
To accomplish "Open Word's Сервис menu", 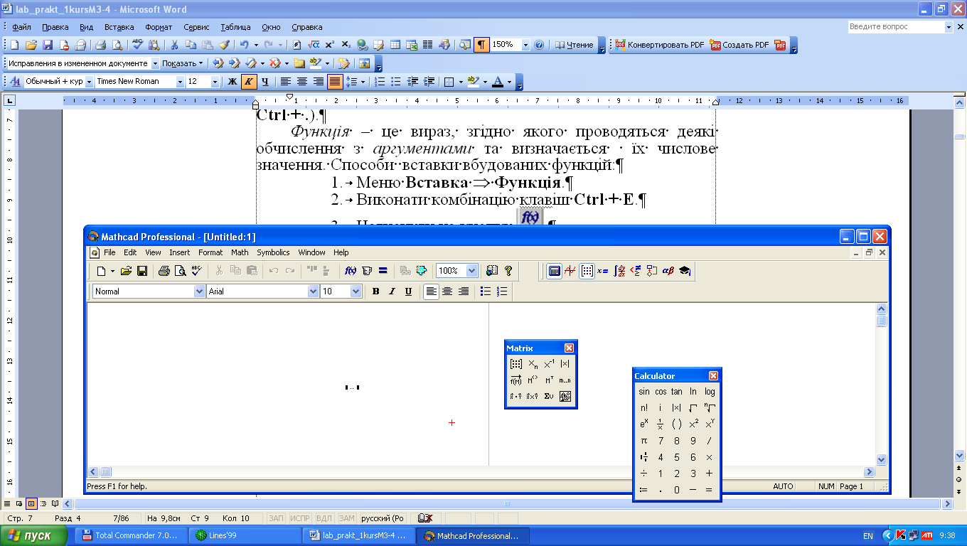I will click(196, 27).
